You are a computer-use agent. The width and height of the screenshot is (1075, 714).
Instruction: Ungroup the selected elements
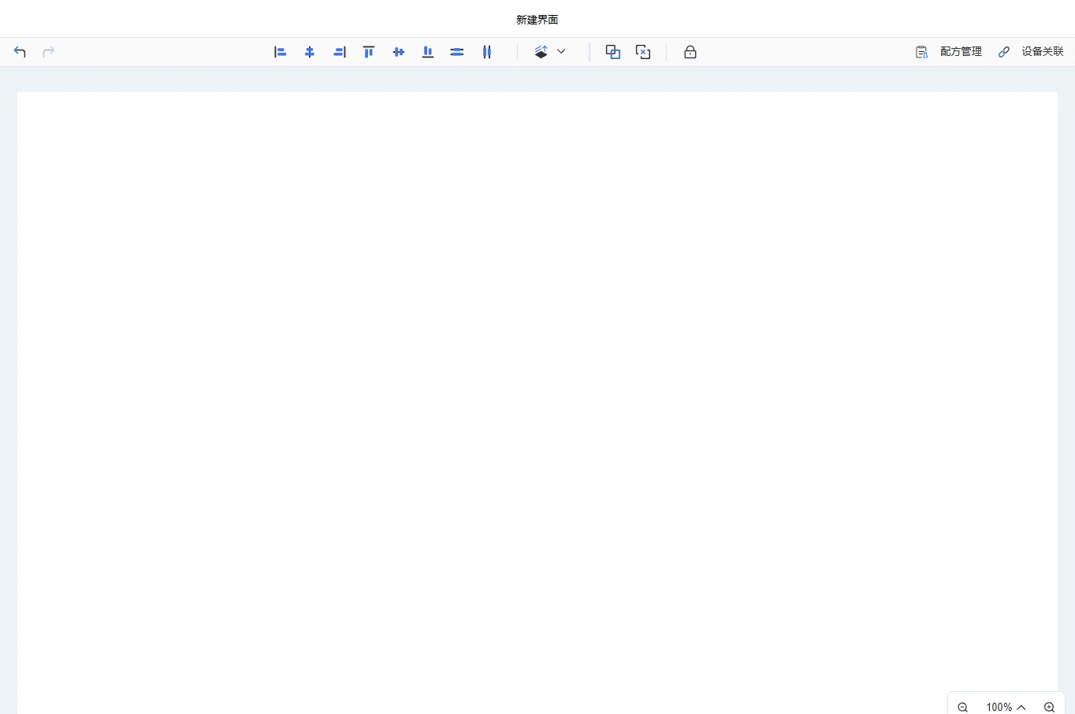pos(643,52)
